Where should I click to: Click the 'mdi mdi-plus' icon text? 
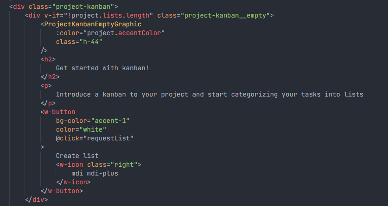pyautogui.click(x=95, y=174)
